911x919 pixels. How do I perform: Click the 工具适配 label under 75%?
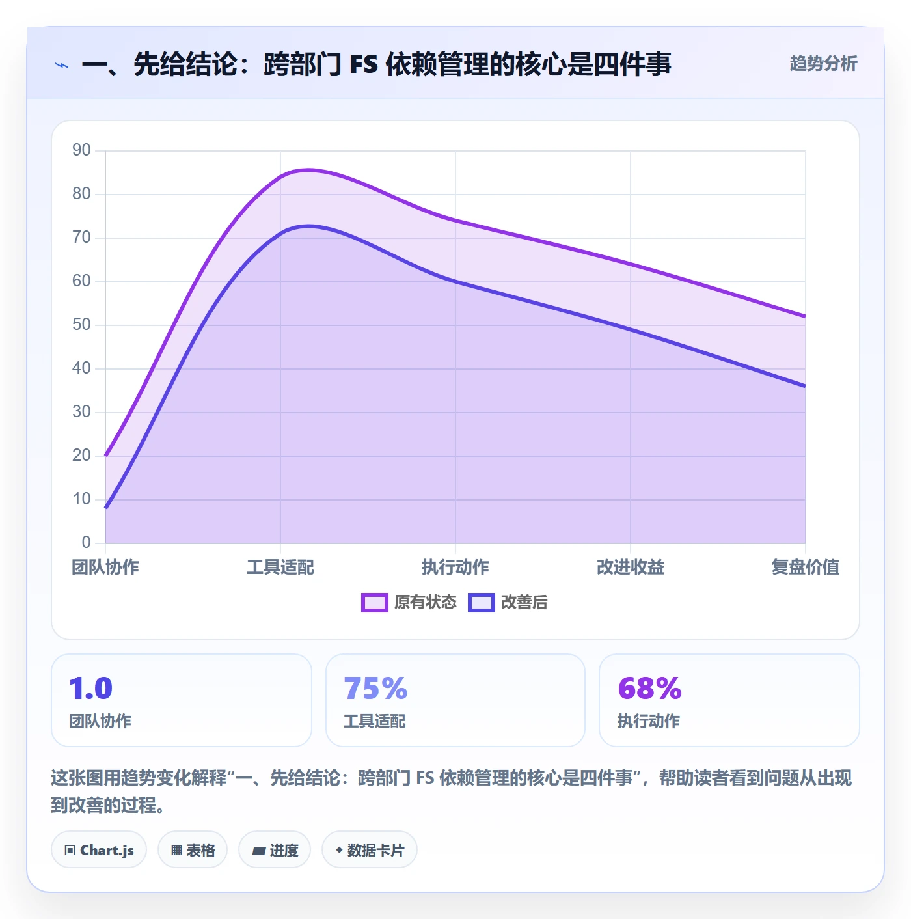pos(375,721)
